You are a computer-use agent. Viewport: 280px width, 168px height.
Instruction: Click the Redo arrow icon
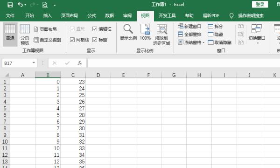(x=33, y=5)
